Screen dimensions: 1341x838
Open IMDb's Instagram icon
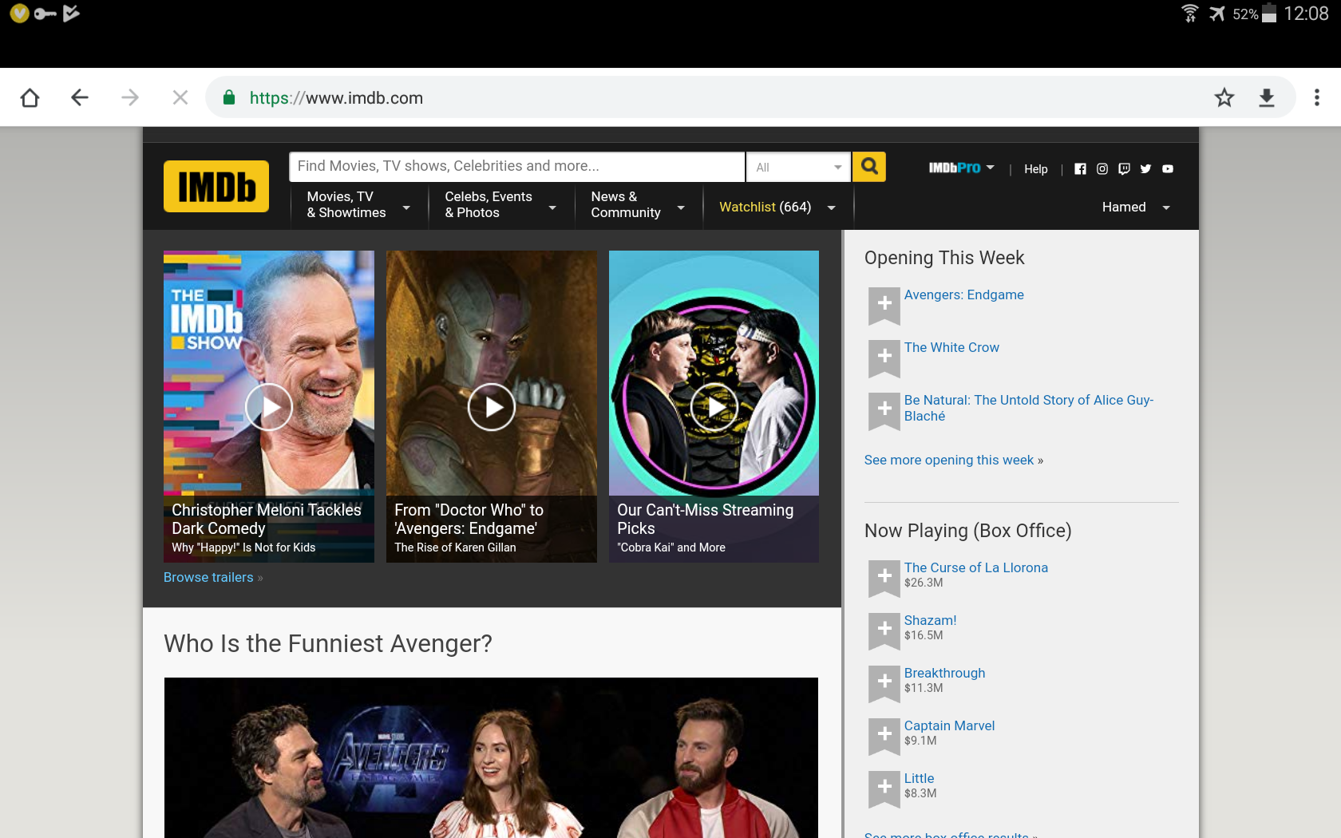coord(1102,168)
